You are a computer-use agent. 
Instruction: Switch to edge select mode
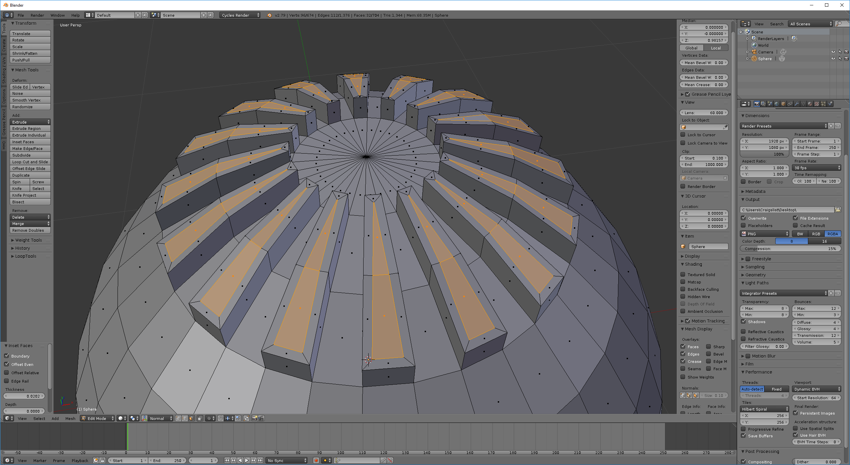point(185,418)
